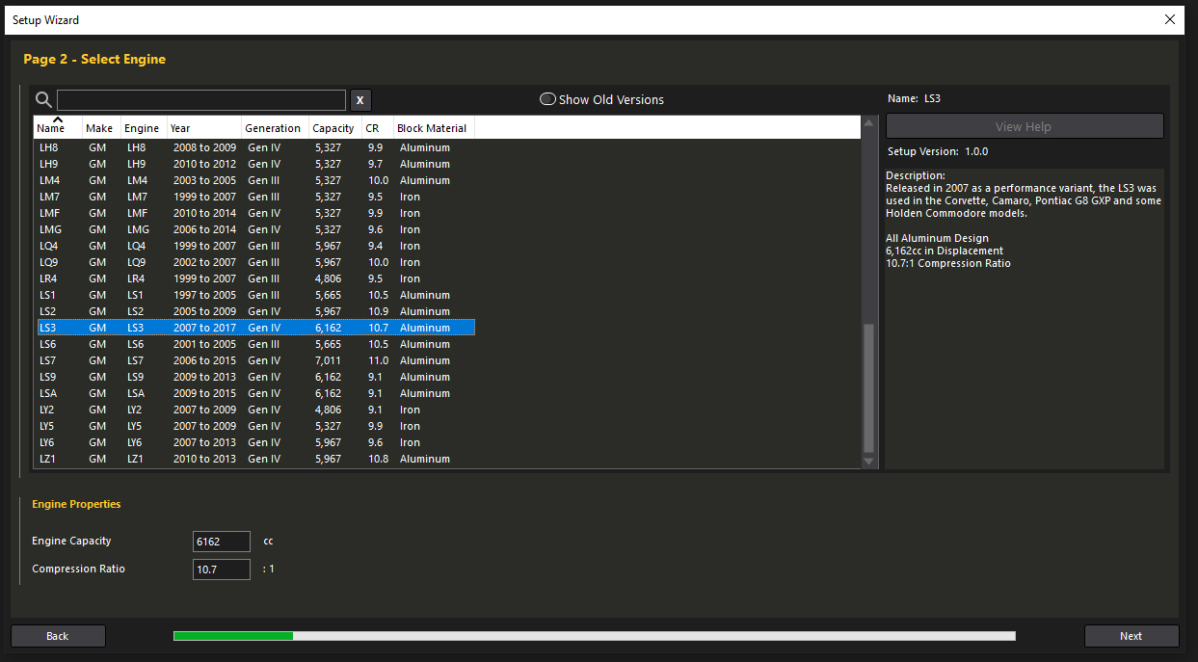Focus the engine search text field
1198x662 pixels.
tap(200, 100)
